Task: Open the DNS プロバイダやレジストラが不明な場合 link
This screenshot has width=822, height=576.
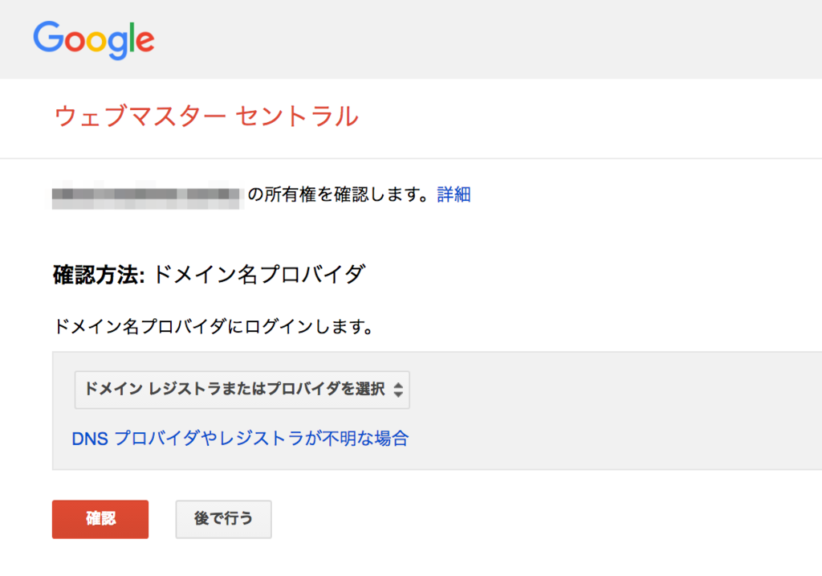Action: (240, 439)
